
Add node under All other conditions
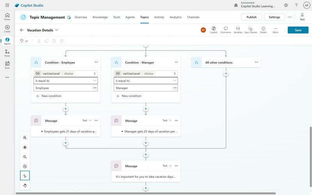coord(226,73)
